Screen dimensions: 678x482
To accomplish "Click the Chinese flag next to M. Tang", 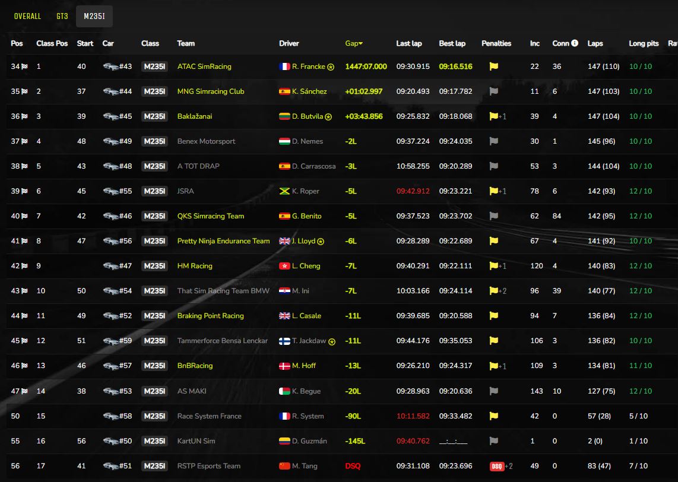I will coord(284,466).
